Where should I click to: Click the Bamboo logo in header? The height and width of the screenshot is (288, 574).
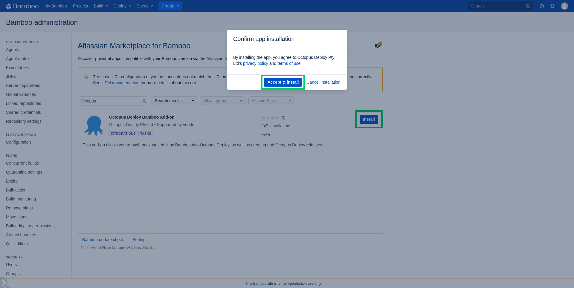[x=22, y=6]
